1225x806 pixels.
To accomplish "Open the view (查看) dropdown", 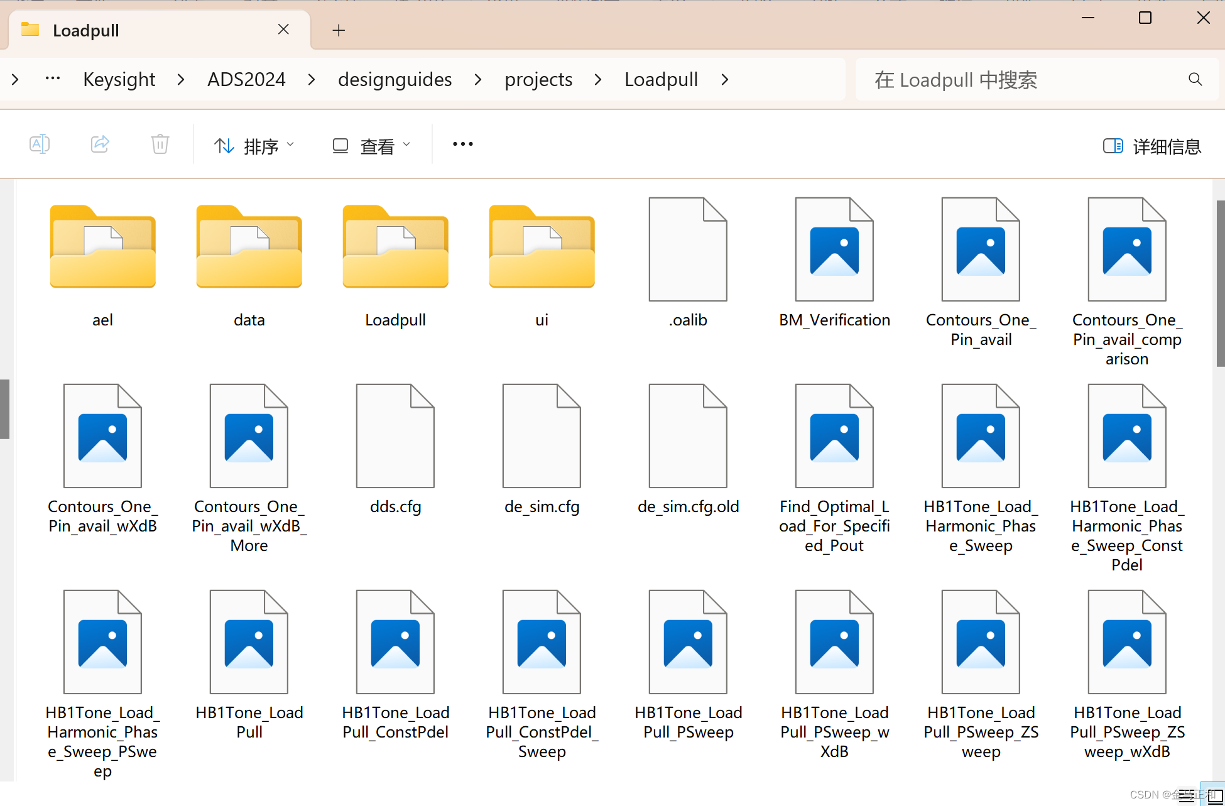I will 371,146.
